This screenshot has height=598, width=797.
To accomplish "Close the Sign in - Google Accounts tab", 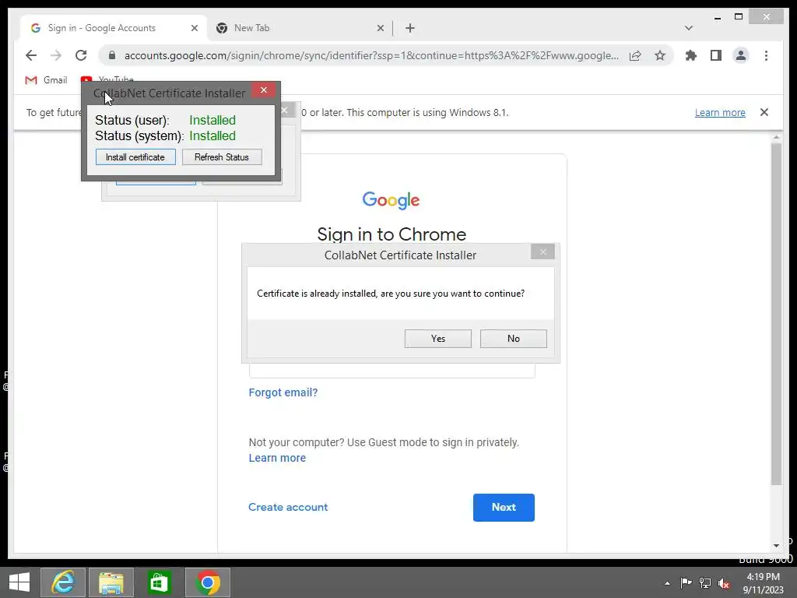I will pos(194,28).
